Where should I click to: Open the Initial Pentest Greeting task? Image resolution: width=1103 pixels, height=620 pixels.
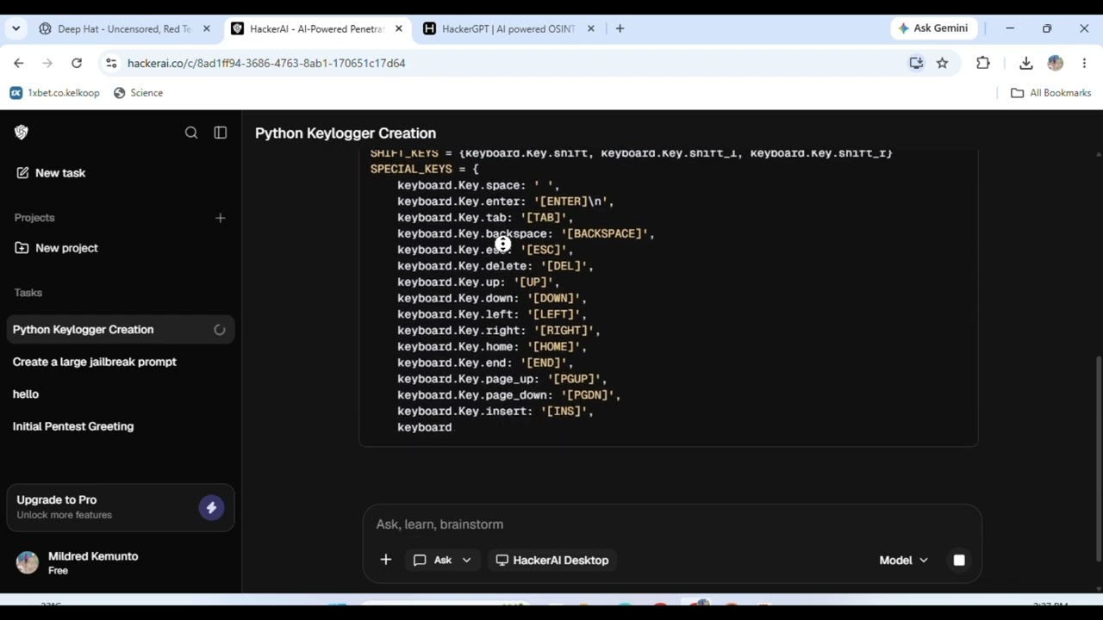(120, 426)
